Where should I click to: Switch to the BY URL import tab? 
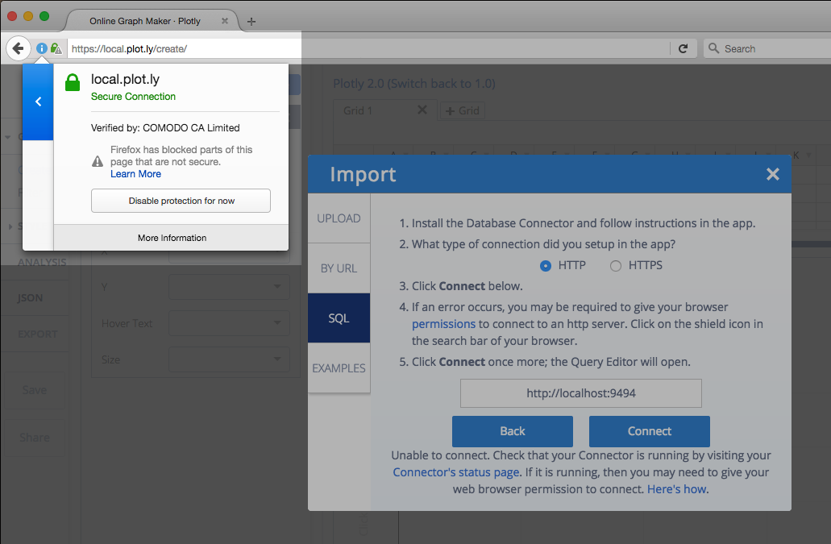(x=339, y=268)
